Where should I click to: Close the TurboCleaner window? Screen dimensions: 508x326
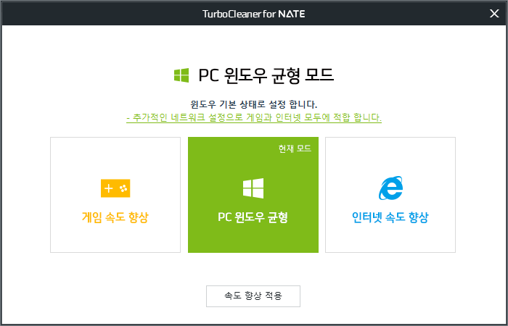point(494,14)
